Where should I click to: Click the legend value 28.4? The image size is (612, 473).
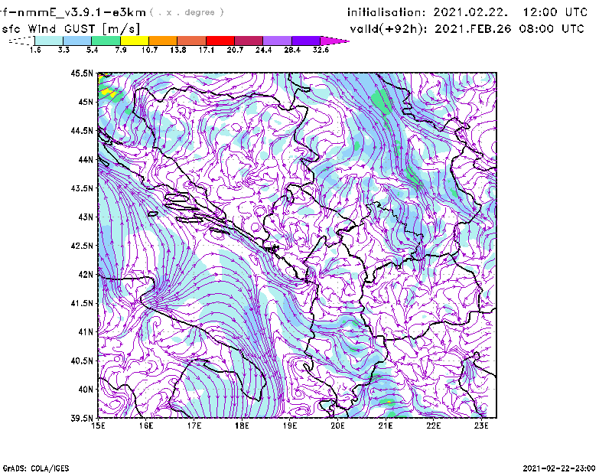[292, 50]
